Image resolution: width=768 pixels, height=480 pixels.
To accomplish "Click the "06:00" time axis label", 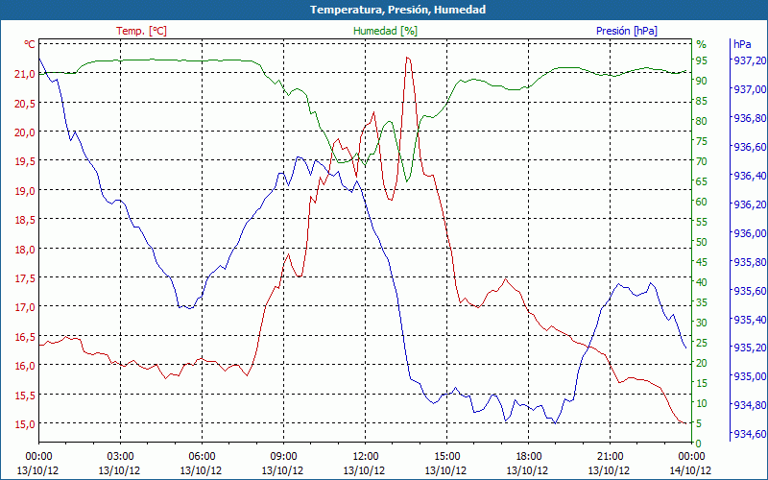I will 202,457.
